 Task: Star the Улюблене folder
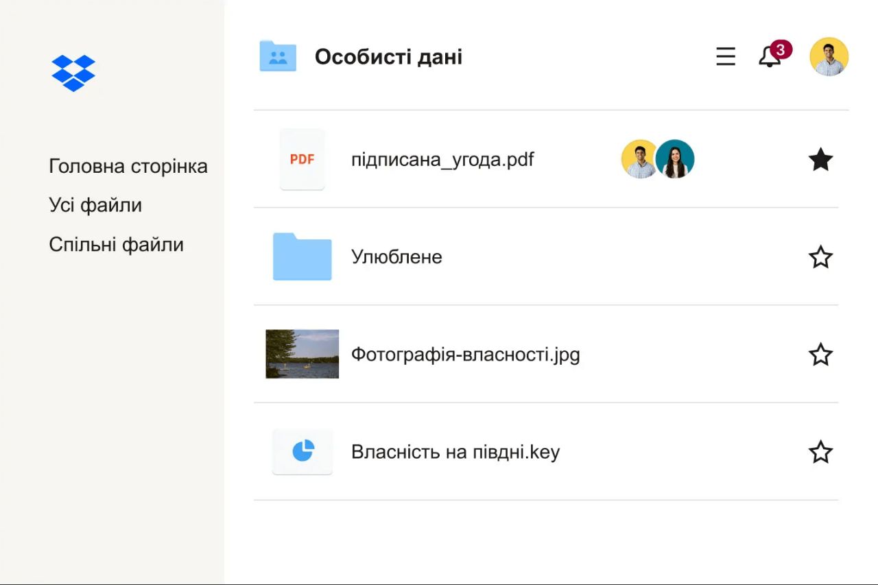coord(820,257)
